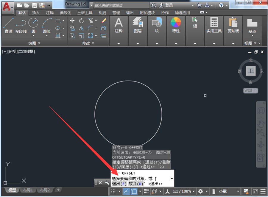Open the decimal units (小数) dropdown
The image size is (268, 197).
229,191
